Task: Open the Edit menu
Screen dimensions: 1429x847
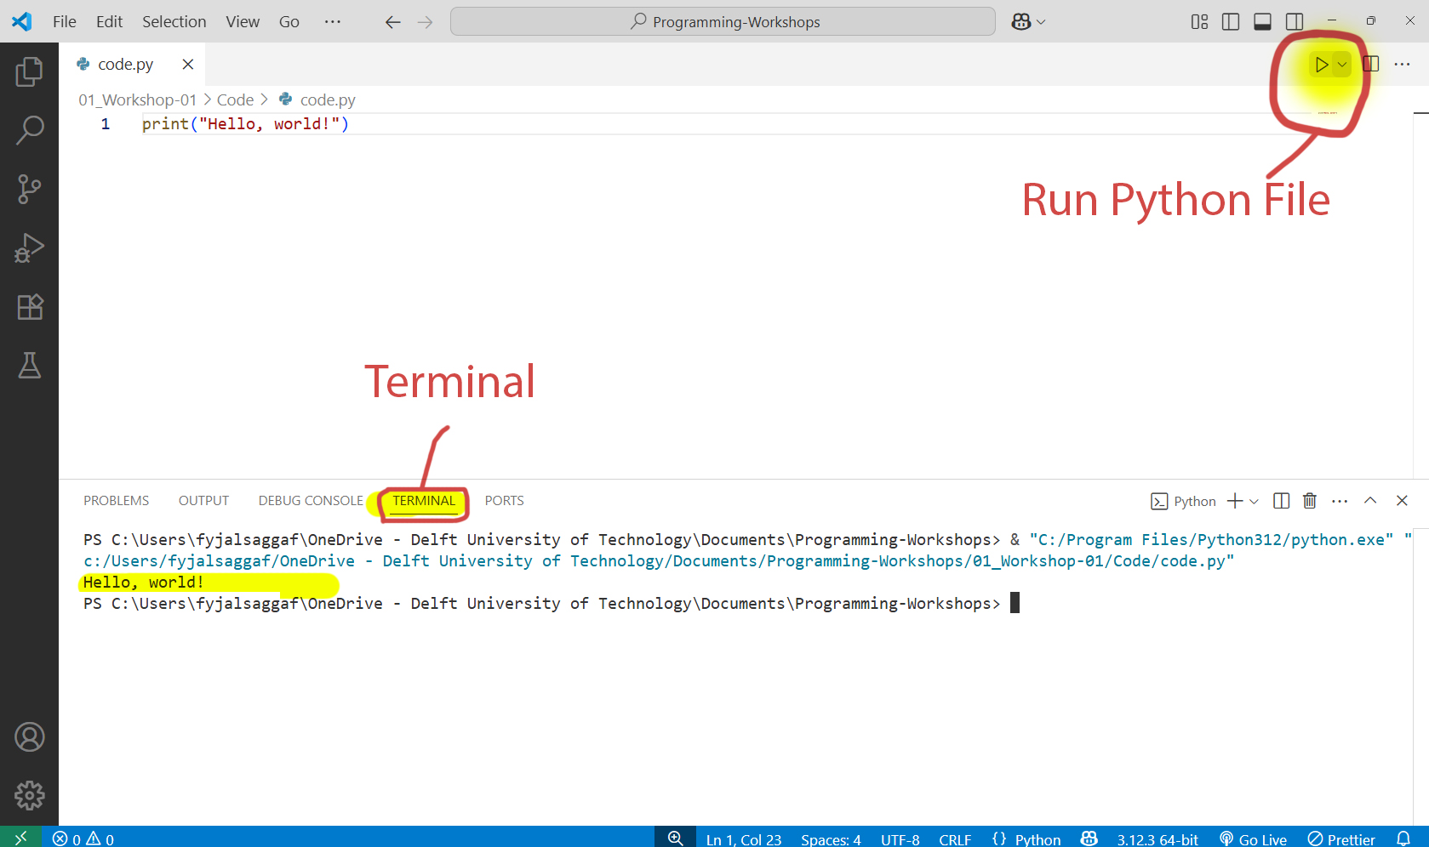Action: (x=109, y=22)
